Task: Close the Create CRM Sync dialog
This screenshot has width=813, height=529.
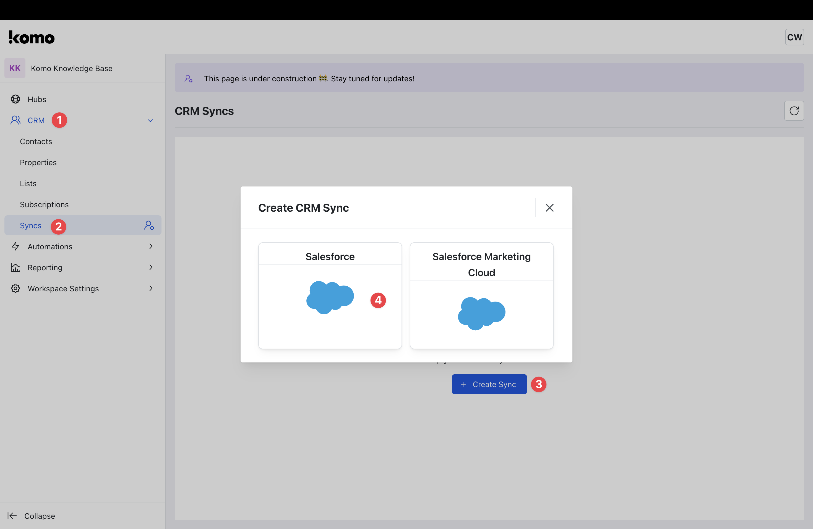Action: (x=549, y=208)
